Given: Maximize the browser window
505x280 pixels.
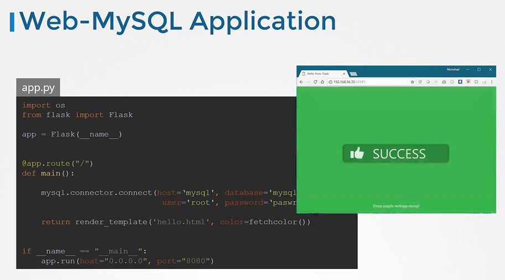Looking at the screenshot, I should 479,70.
